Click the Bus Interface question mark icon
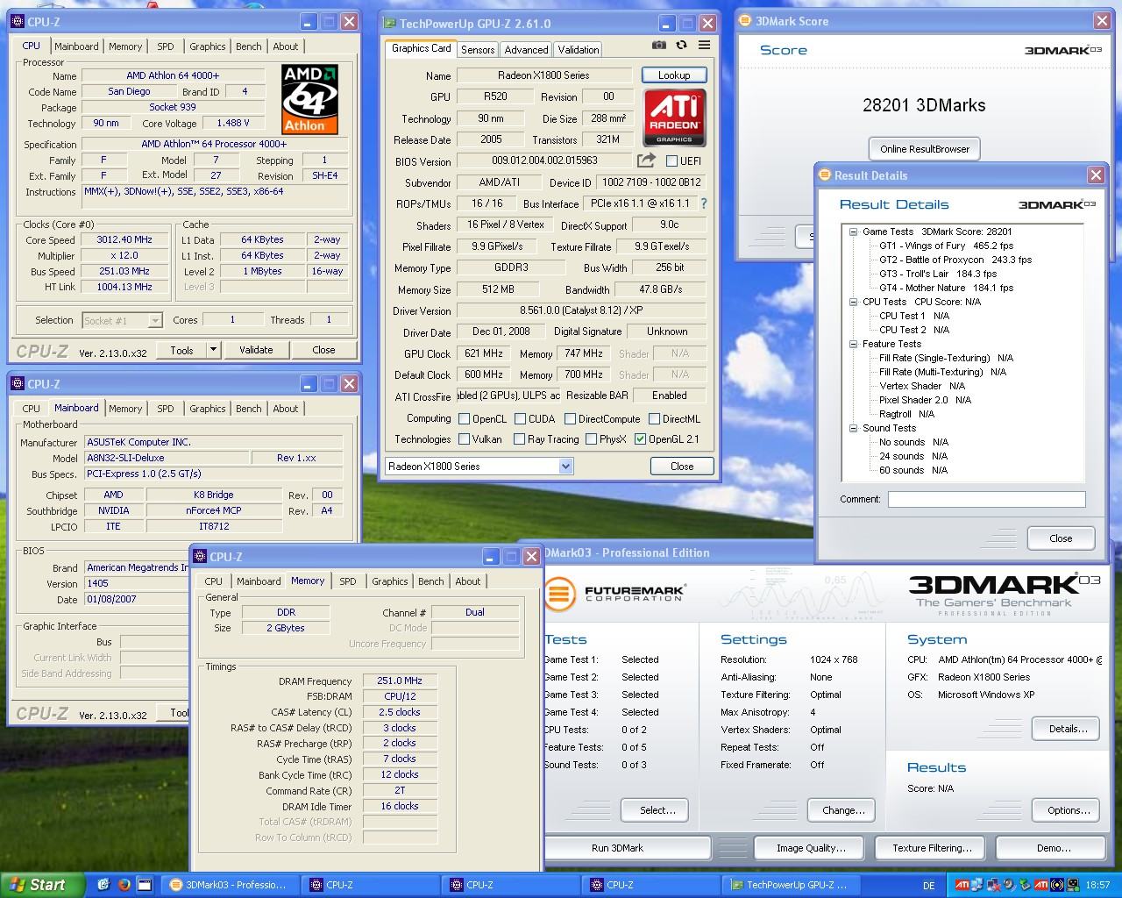Viewport: 1122px width, 898px height. (x=703, y=203)
